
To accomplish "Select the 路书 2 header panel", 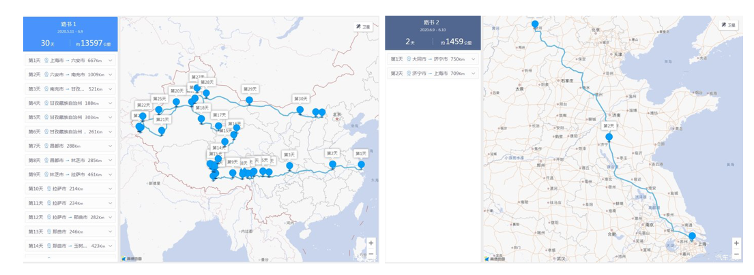I will (x=433, y=33).
